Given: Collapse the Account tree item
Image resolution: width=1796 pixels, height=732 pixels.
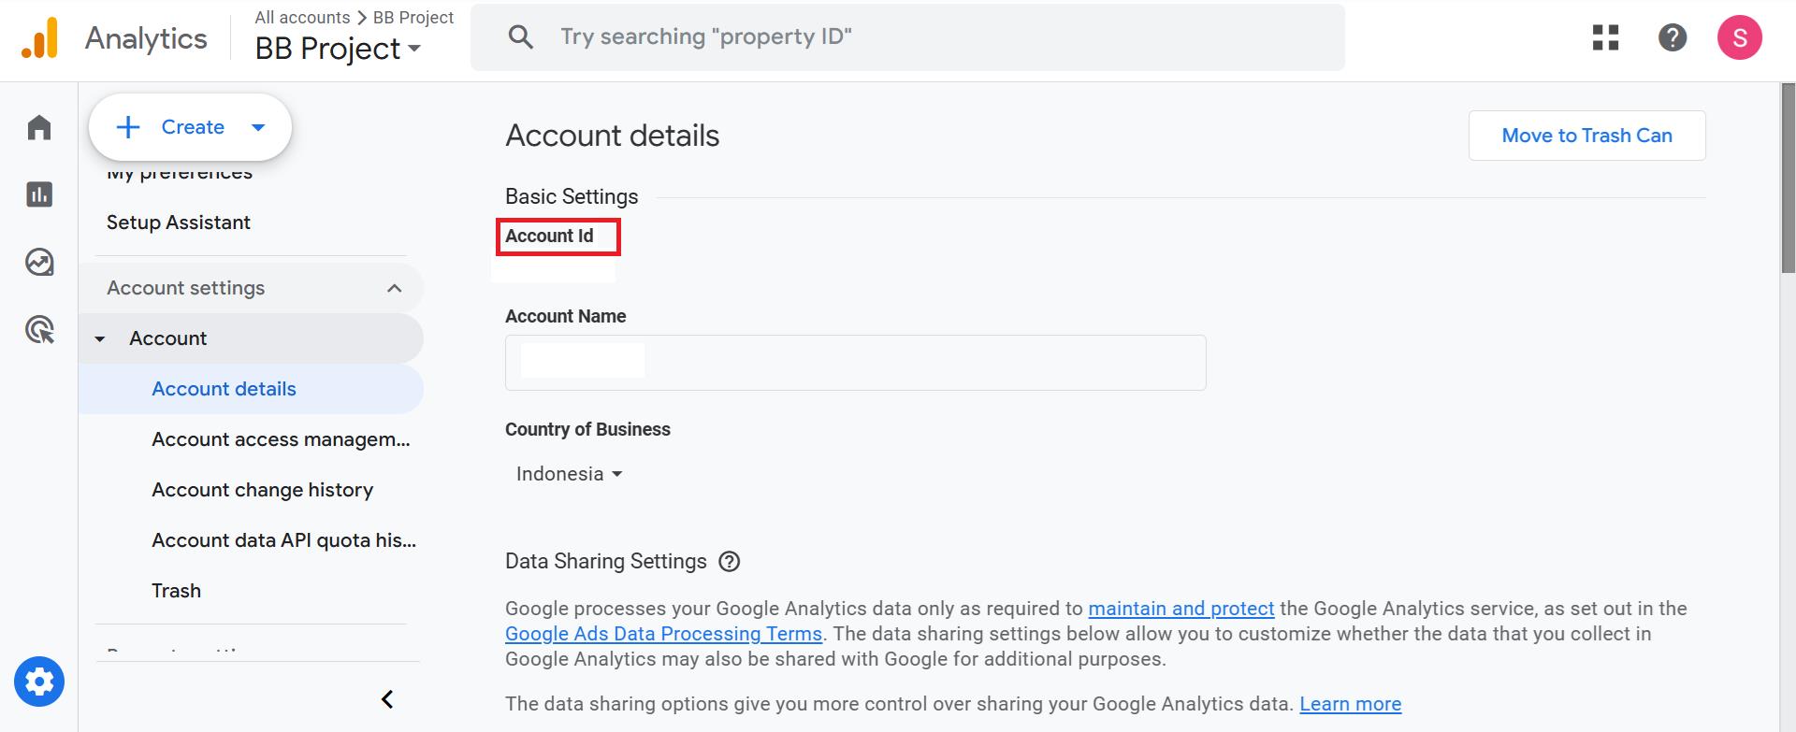Looking at the screenshot, I should pyautogui.click(x=100, y=338).
